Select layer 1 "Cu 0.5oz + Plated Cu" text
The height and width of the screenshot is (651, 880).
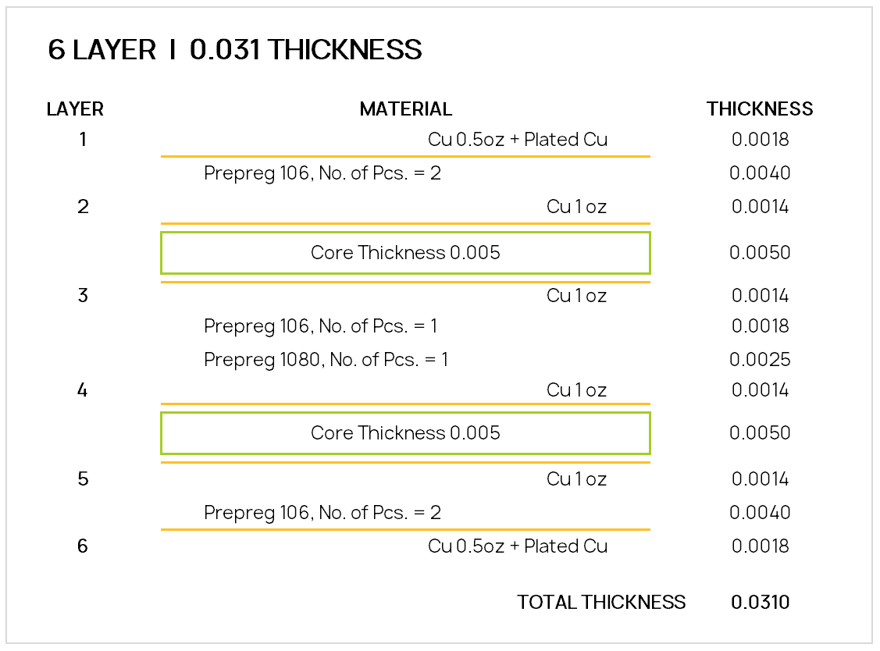(x=517, y=141)
